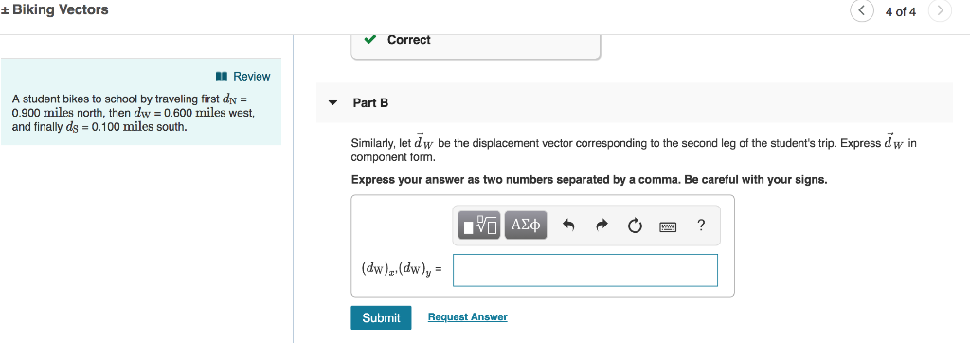Submit the Part B answer

pos(381,317)
